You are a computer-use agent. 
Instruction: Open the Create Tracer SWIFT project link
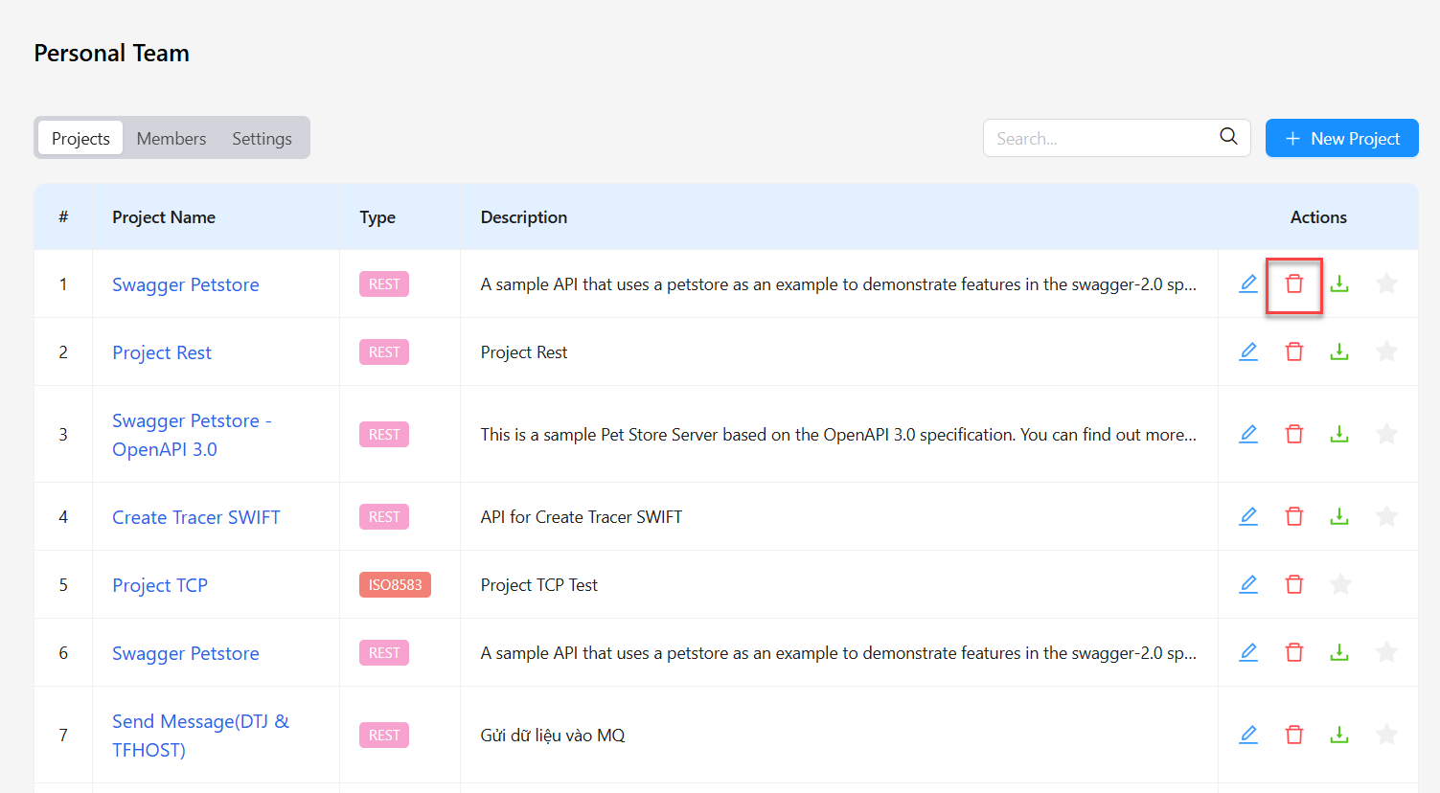coord(196,517)
